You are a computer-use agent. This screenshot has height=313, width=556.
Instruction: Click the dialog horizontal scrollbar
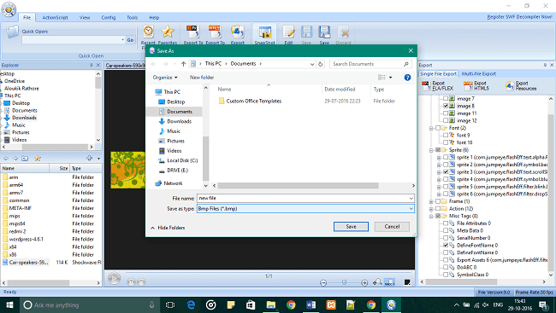[x=299, y=186]
